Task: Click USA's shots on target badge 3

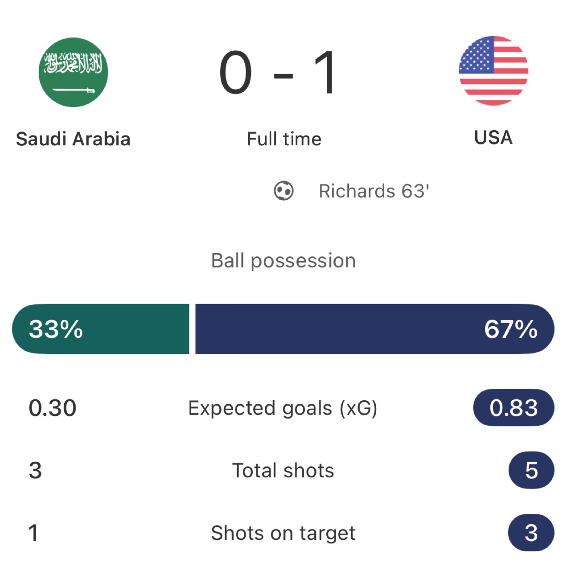Action: click(531, 532)
